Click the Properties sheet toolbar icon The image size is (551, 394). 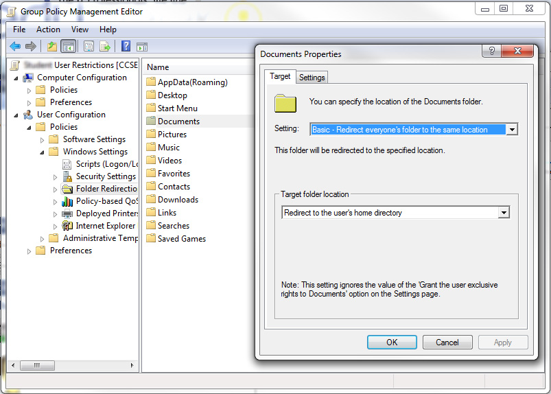tap(89, 46)
